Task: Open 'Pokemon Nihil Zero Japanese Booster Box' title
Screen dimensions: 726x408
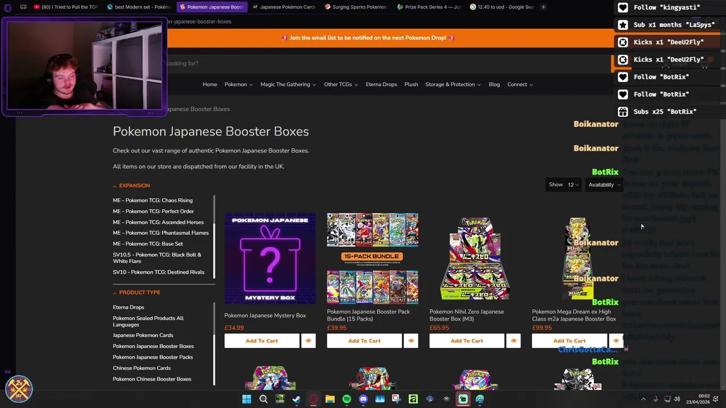Action: pos(466,316)
